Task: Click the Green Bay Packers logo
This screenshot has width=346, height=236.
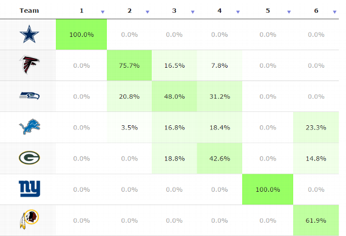Action: click(29, 158)
